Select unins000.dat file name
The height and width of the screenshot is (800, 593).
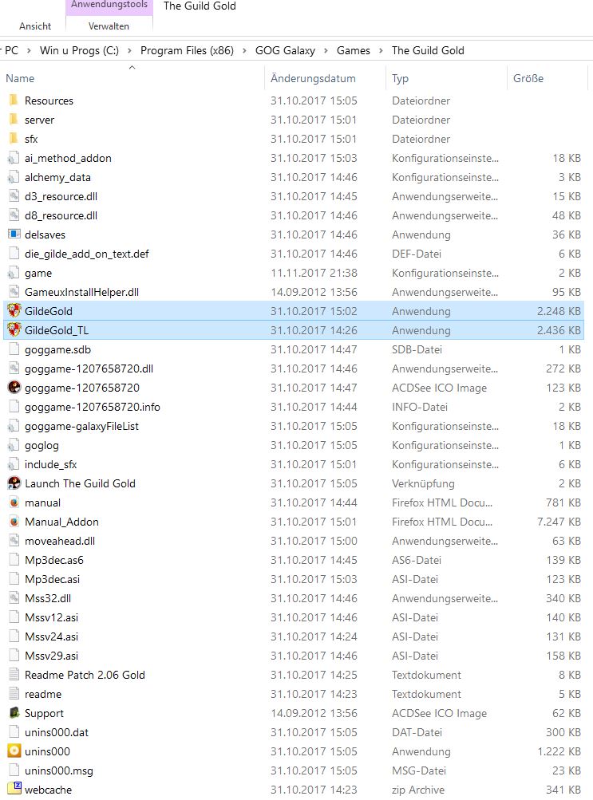click(57, 732)
